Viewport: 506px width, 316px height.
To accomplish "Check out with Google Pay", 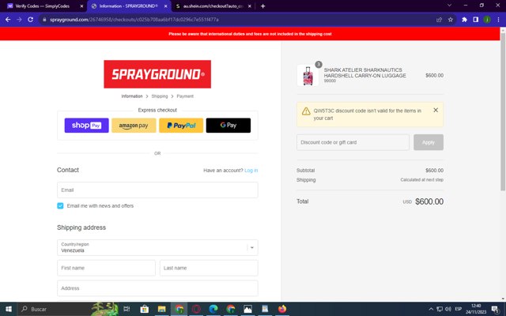I will 228,126.
